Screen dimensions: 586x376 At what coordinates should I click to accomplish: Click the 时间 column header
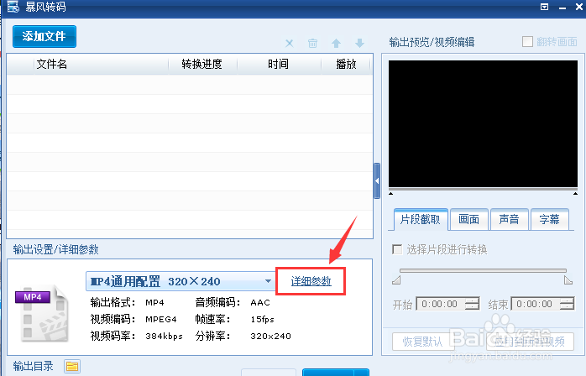pyautogui.click(x=278, y=65)
